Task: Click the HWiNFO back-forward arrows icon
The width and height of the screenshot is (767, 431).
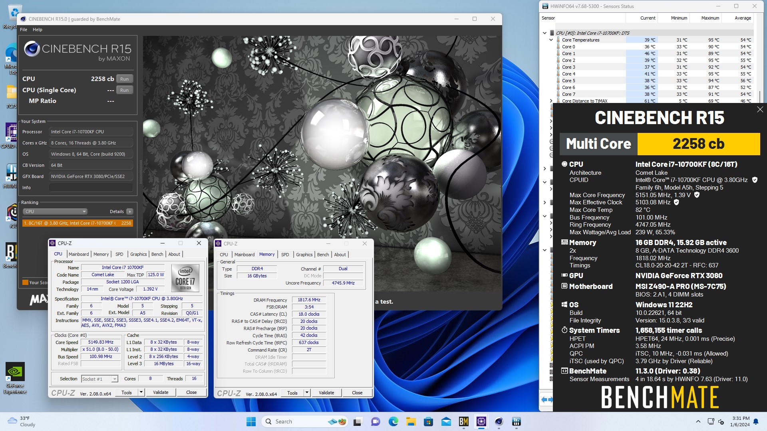Action: coord(547,399)
